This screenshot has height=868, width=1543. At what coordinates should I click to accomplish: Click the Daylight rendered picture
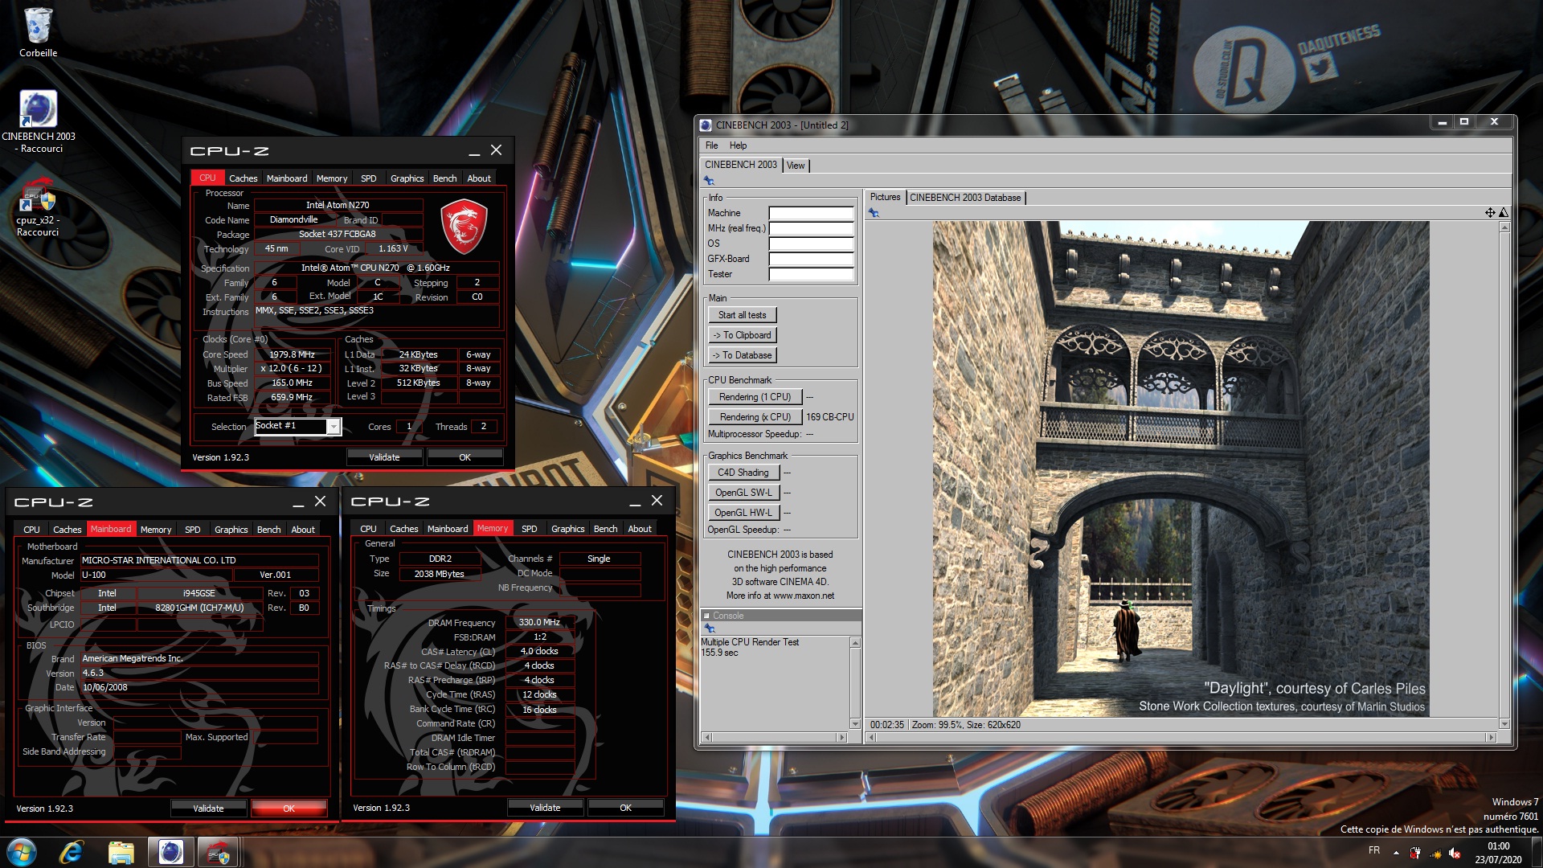pos(1181,469)
